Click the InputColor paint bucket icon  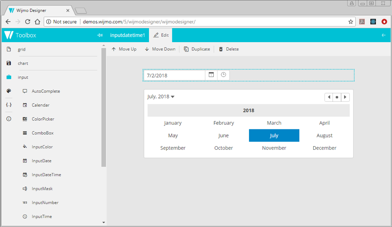pyautogui.click(x=25, y=147)
